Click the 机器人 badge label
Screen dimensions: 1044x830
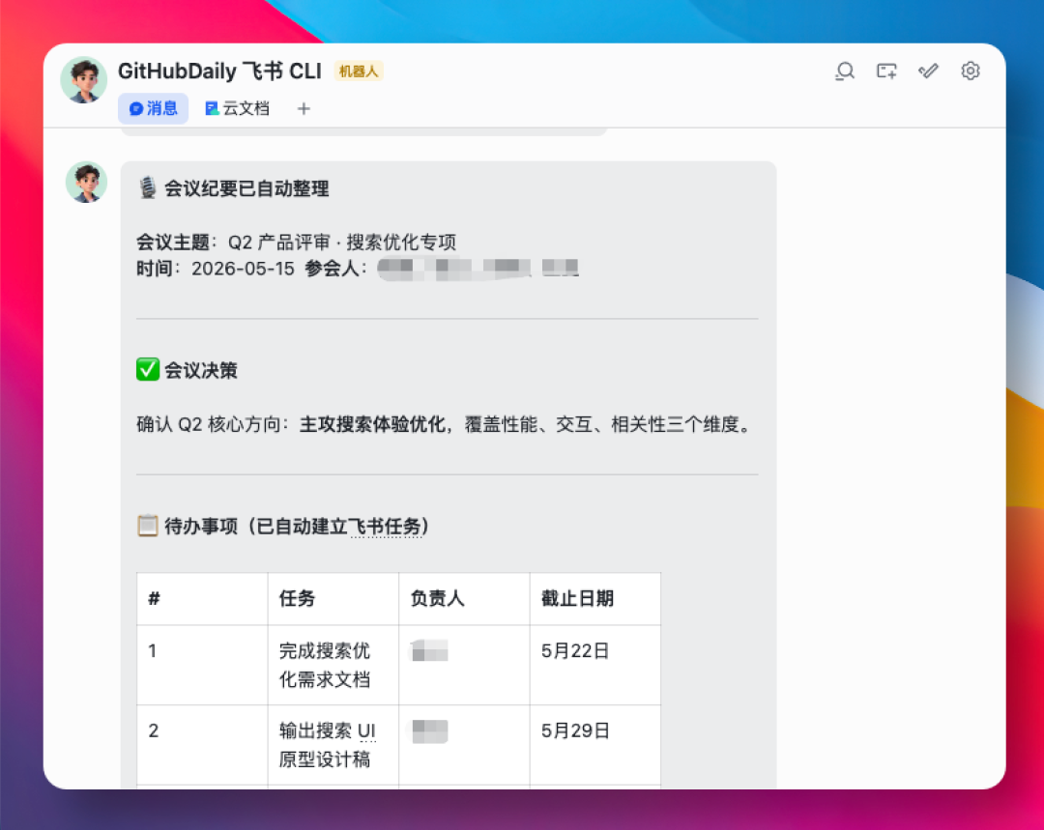click(359, 72)
